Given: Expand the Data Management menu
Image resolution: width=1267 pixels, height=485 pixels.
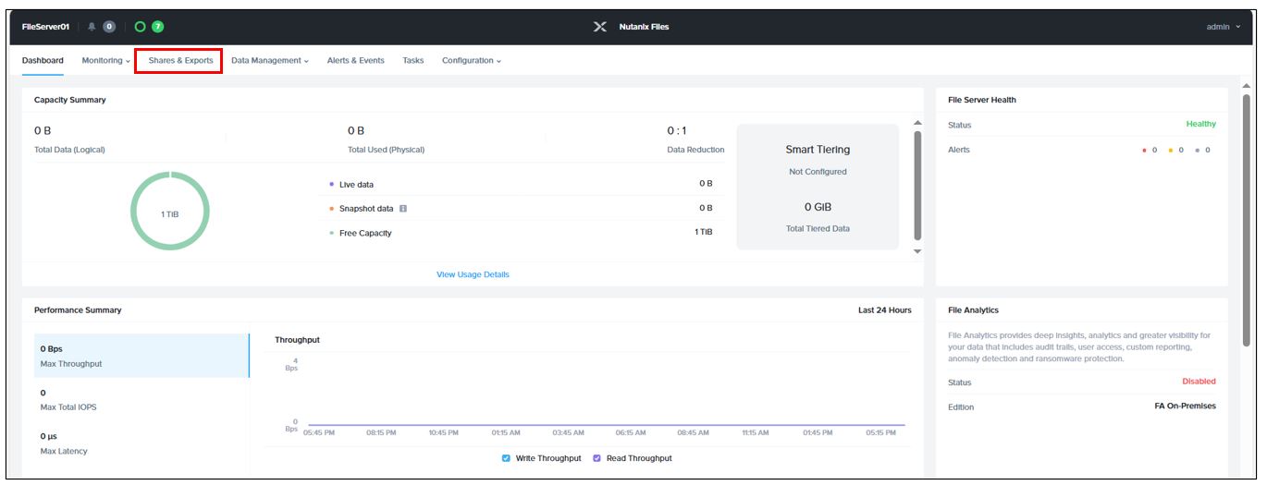Looking at the screenshot, I should 270,61.
